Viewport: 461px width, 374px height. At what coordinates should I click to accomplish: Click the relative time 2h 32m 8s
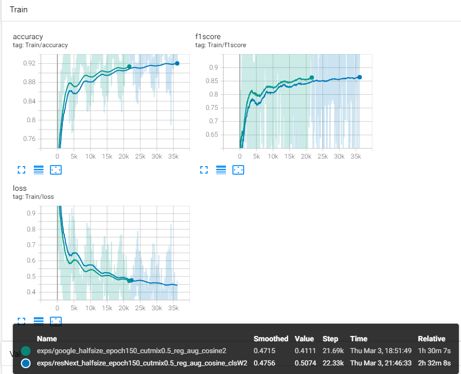click(434, 363)
